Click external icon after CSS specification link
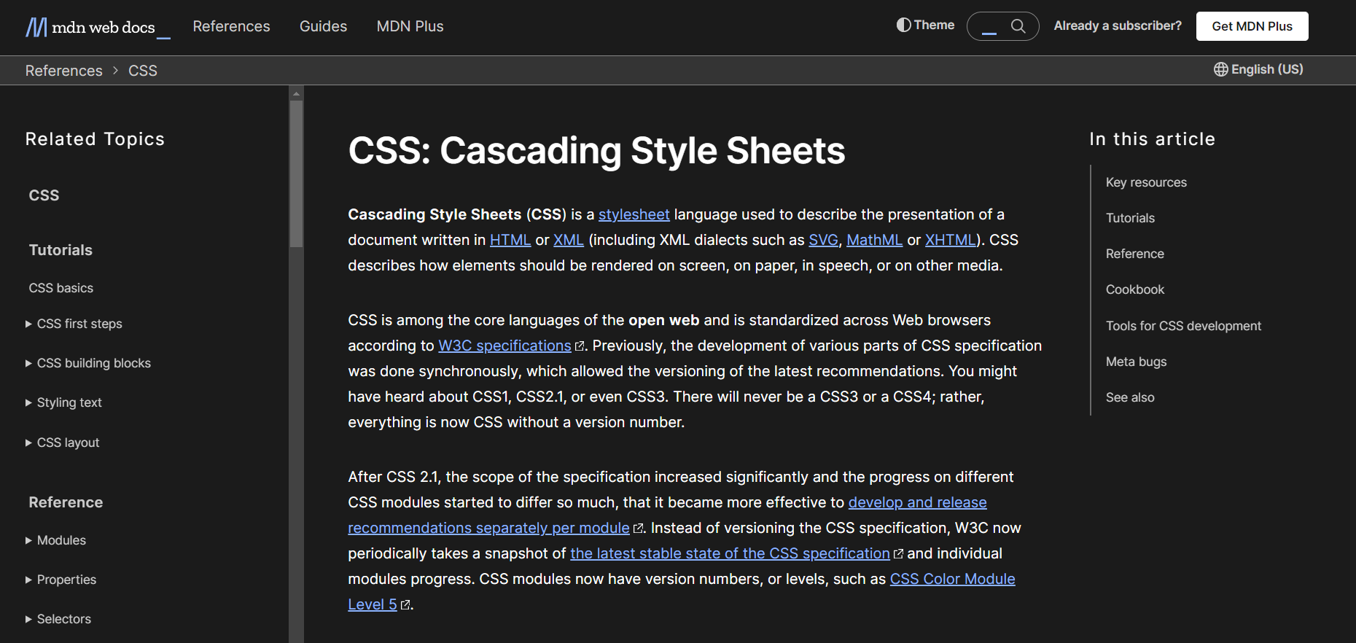The height and width of the screenshot is (643, 1356). pos(898,554)
